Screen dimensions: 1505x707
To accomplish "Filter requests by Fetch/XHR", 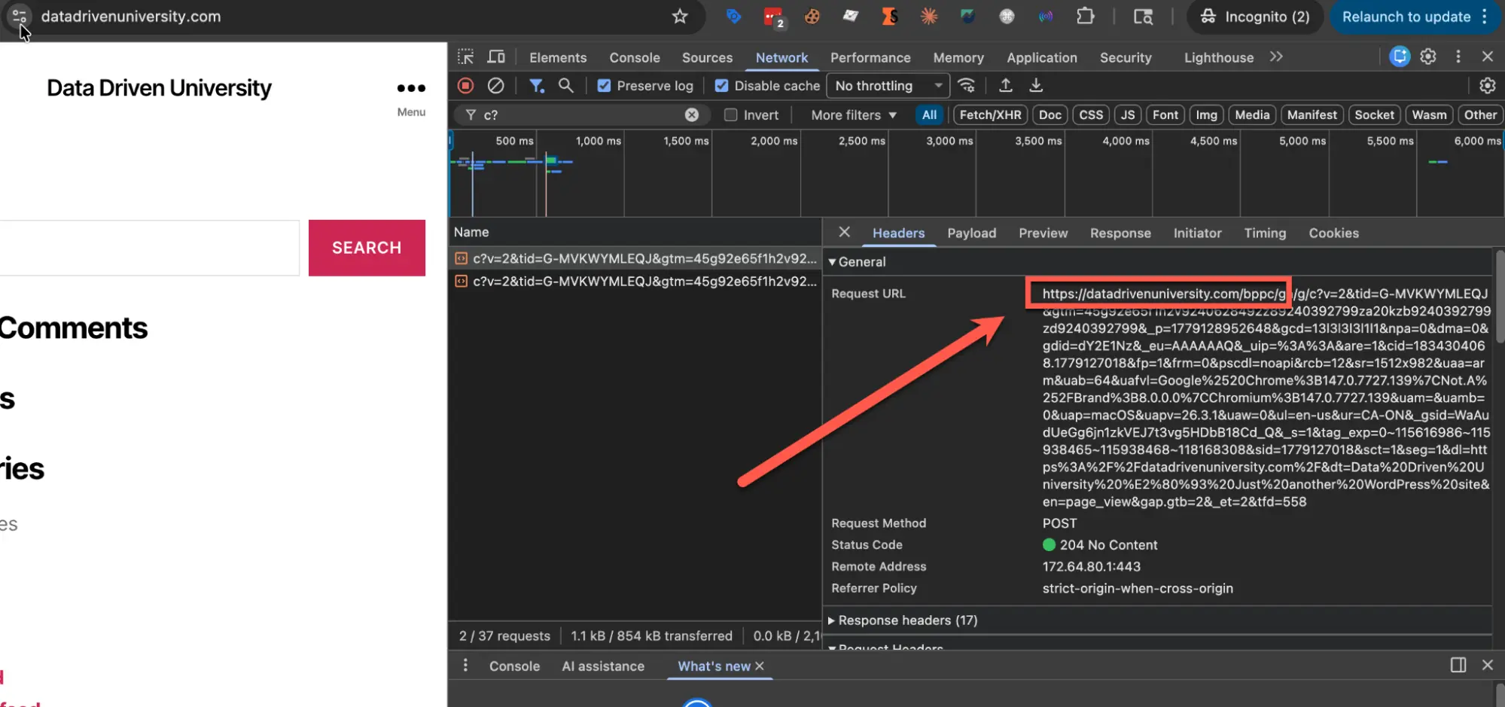I will [990, 114].
